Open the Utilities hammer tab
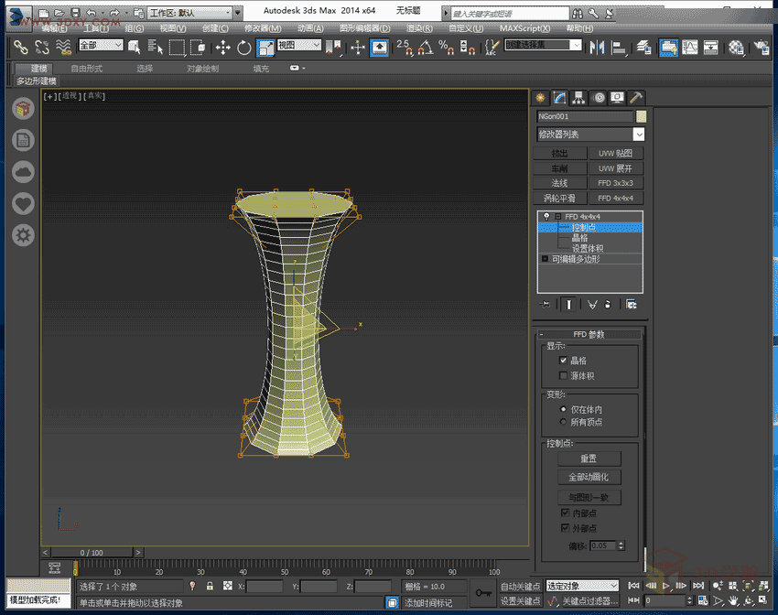Screen dimensions: 778x615 [636, 98]
